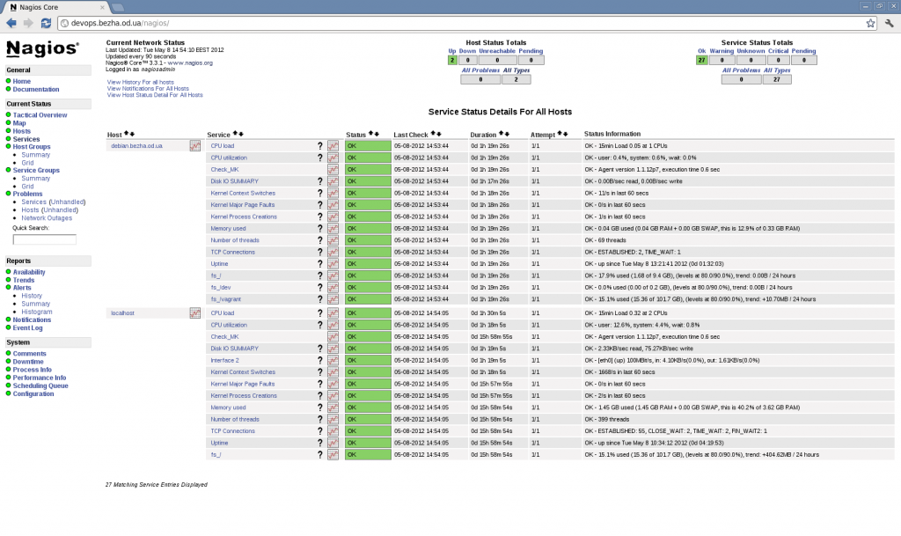Screen dimensions: 901x536
Task: Click the graph icon next to the localhost host
Action: tap(195, 312)
